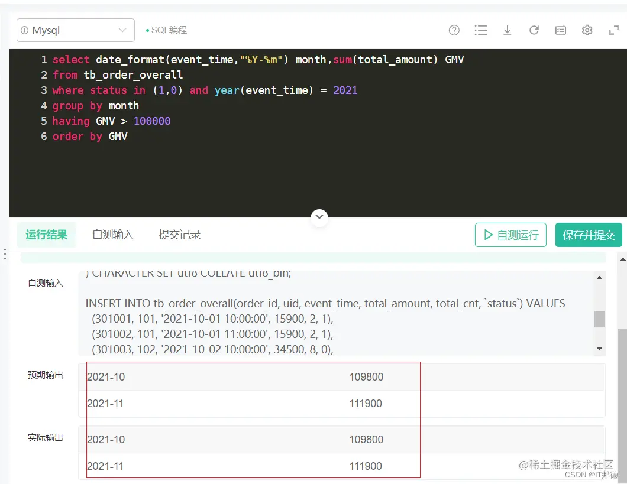Click 2021-11 in expected output
Viewport: 627px width, 484px height.
coord(105,404)
